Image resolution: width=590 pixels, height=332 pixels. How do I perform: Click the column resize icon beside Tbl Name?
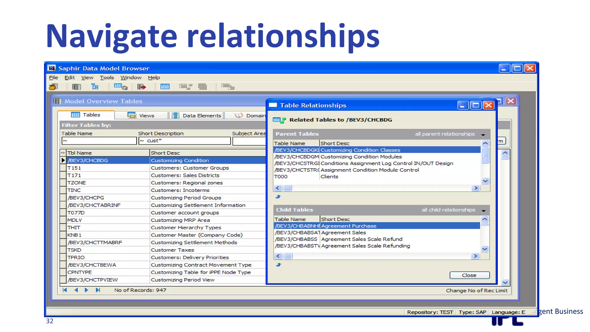[x=63, y=153]
